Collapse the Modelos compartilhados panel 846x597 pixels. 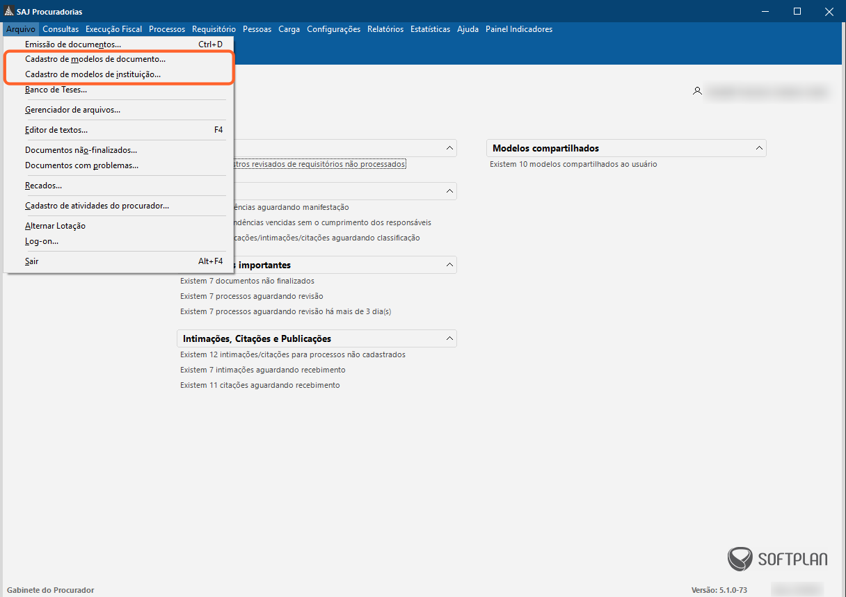(759, 148)
